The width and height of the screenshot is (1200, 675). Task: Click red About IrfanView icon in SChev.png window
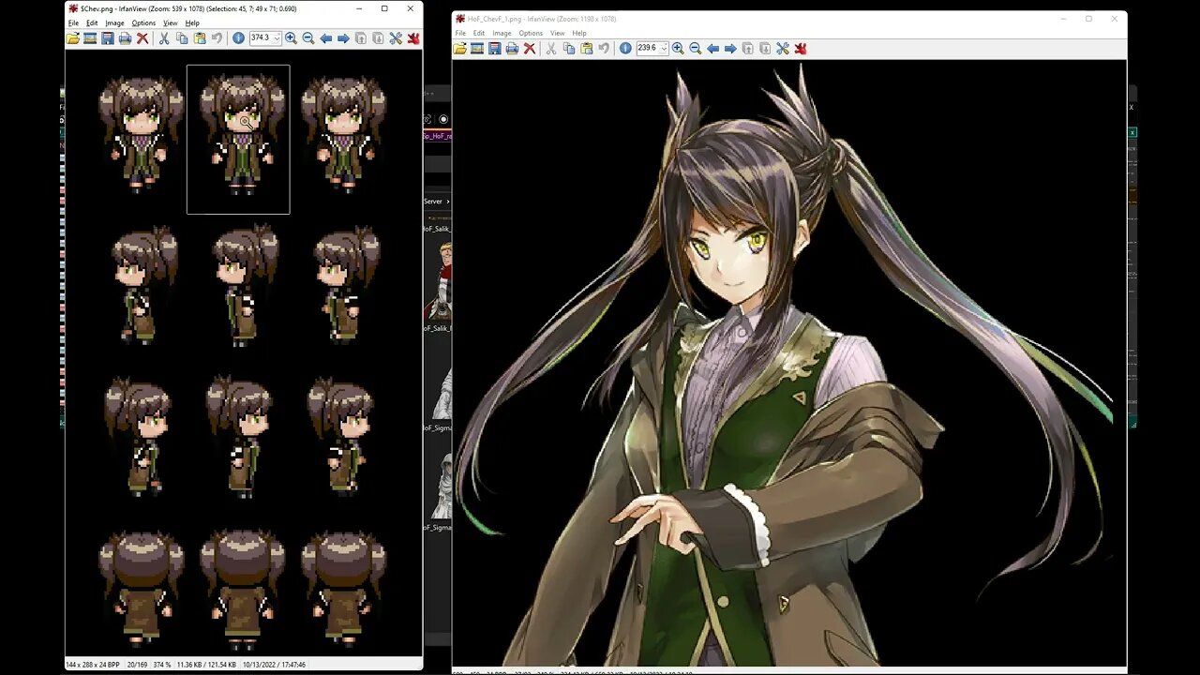tap(413, 38)
